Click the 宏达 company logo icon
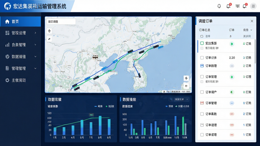The height and width of the screenshot is (146, 260). tap(8, 6)
